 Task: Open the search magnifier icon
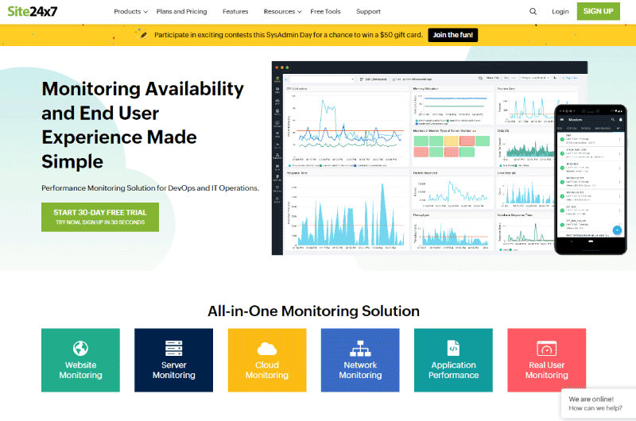[533, 11]
